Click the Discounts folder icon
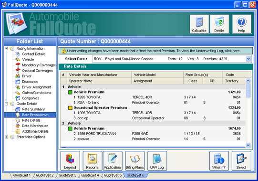 [x=18, y=82]
